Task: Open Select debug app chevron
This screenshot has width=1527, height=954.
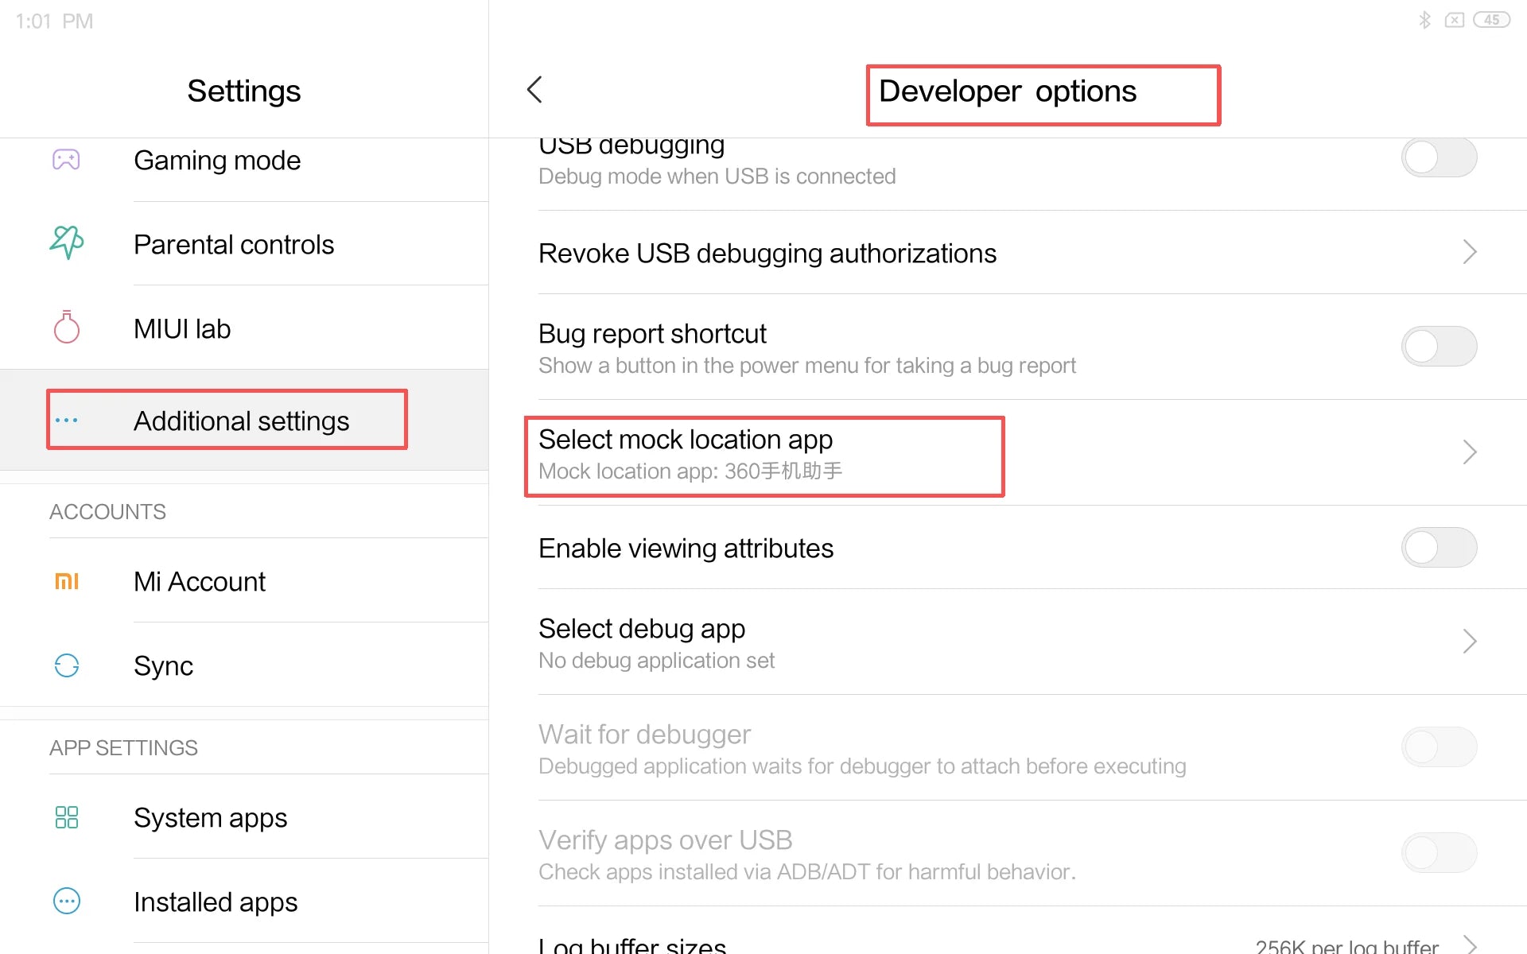Action: (x=1470, y=642)
